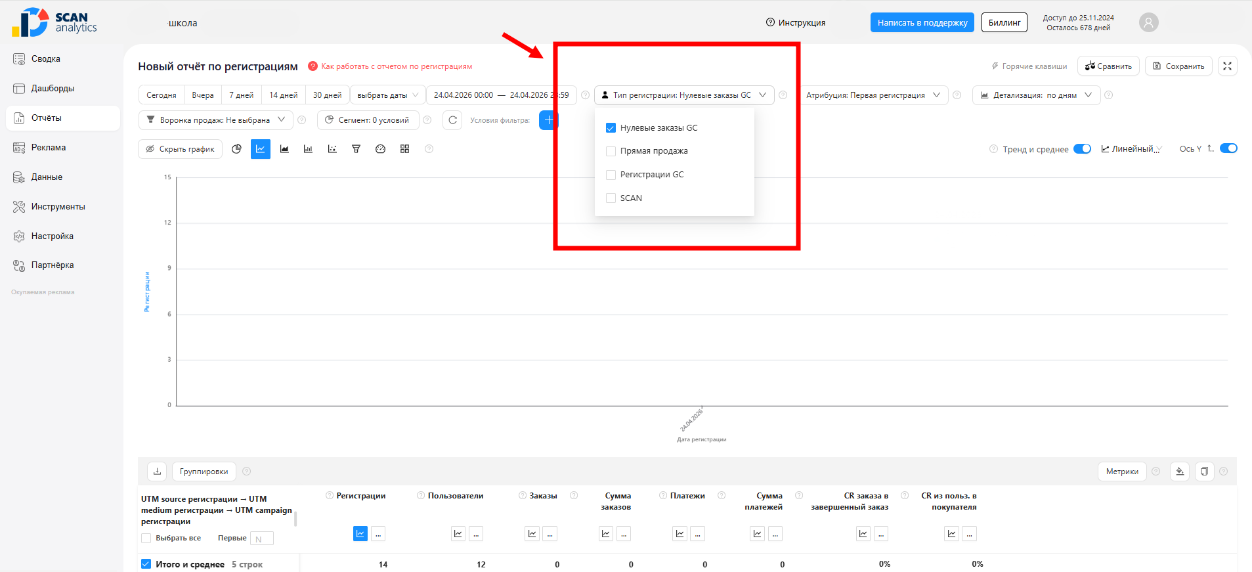1252x572 pixels.
Task: Open Детализация: по дням dropdown
Action: pos(1036,95)
